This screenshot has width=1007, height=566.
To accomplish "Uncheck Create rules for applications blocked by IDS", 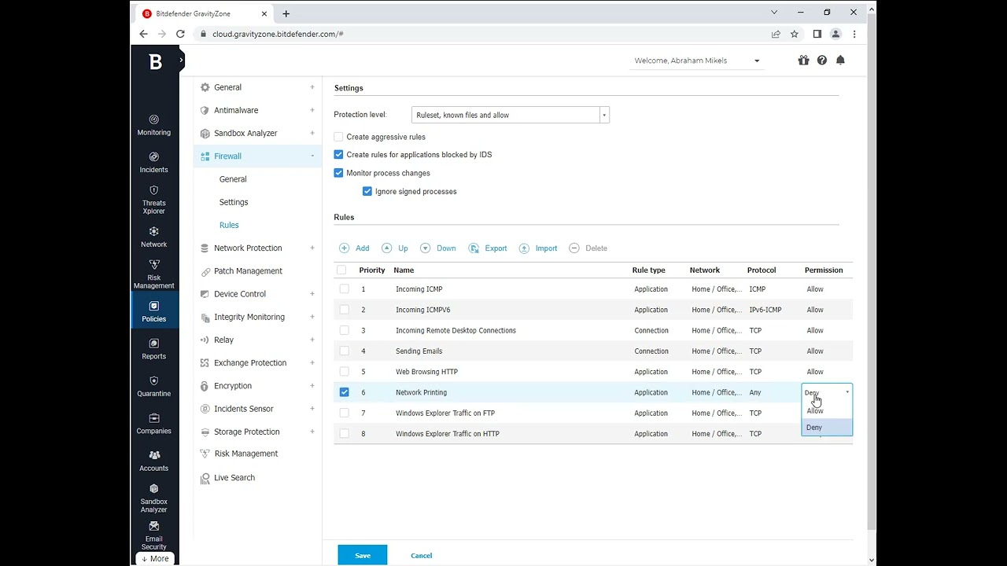I will [x=338, y=155].
